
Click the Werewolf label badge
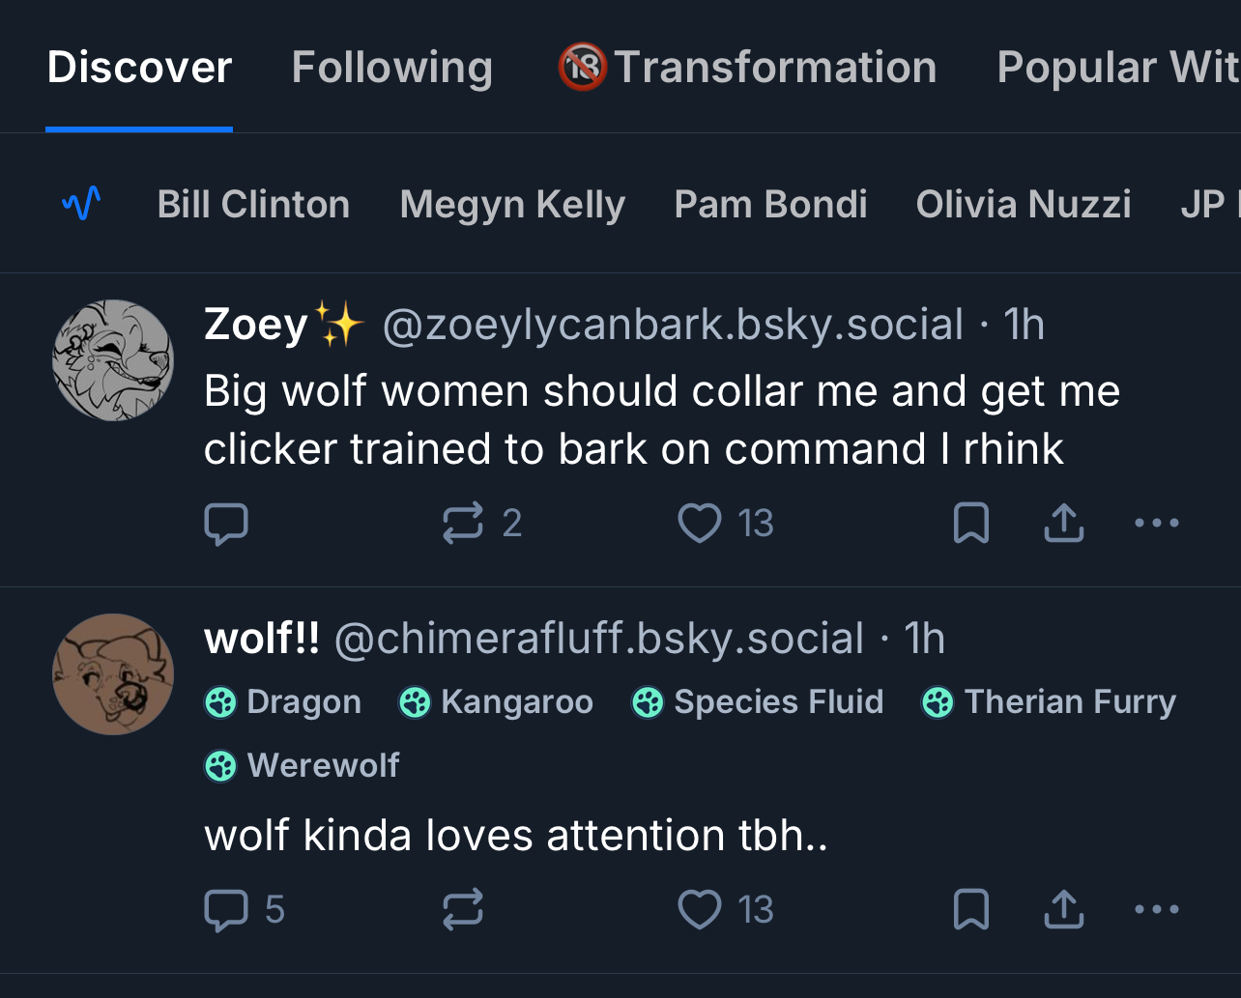click(x=303, y=766)
